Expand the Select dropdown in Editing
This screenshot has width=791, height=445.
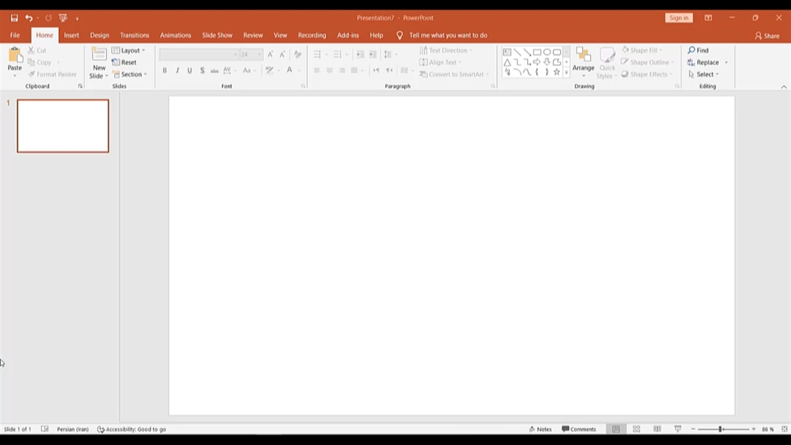pos(704,74)
